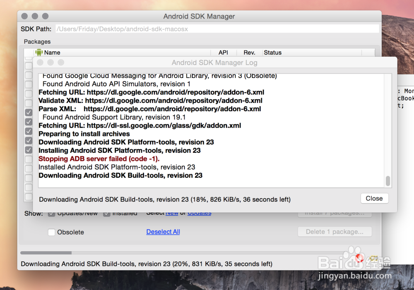This screenshot has width=414, height=290.
Task: Click the Rev. column header
Action: pos(249,52)
